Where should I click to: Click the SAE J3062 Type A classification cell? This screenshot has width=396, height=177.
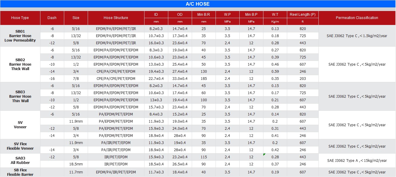pyautogui.click(x=357, y=161)
